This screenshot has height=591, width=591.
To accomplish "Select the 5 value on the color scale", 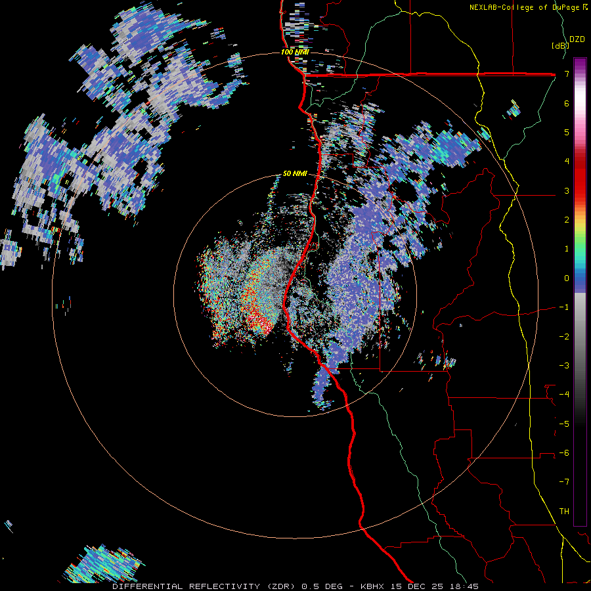I will click(567, 132).
